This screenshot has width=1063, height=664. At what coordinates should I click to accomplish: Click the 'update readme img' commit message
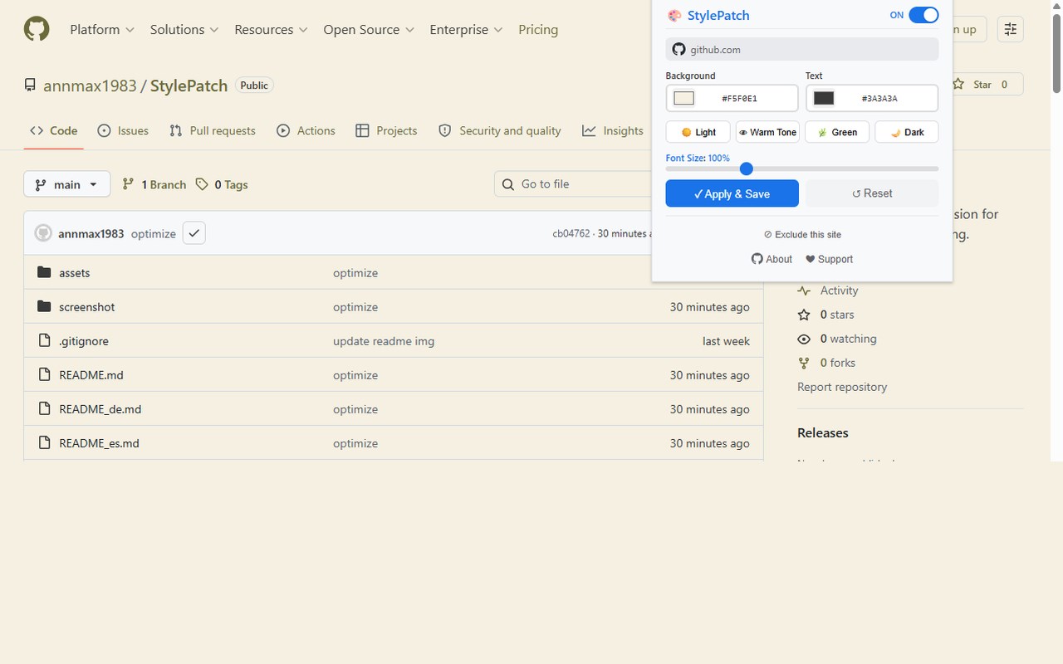[384, 341]
